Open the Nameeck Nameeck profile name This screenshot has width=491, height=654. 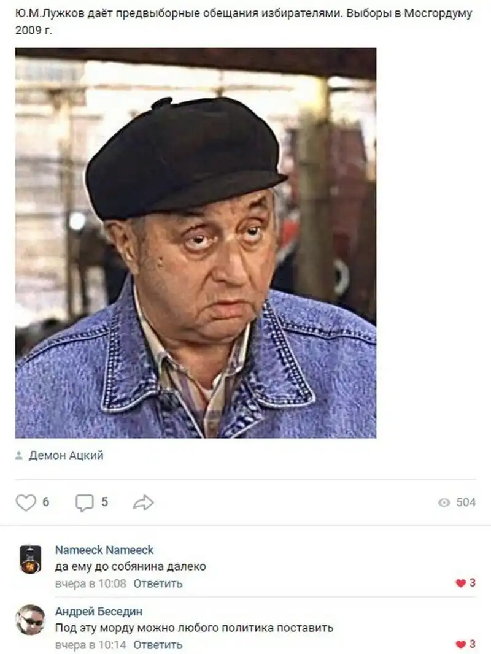[104, 550]
